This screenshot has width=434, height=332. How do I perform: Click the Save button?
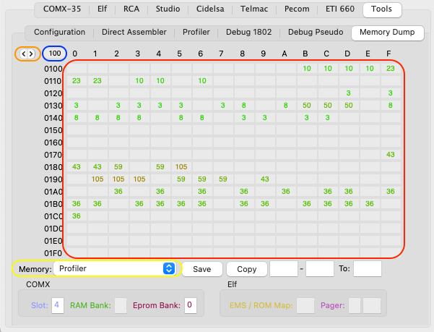pos(202,269)
